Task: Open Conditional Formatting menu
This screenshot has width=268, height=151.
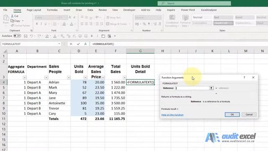Action: (x=172, y=21)
